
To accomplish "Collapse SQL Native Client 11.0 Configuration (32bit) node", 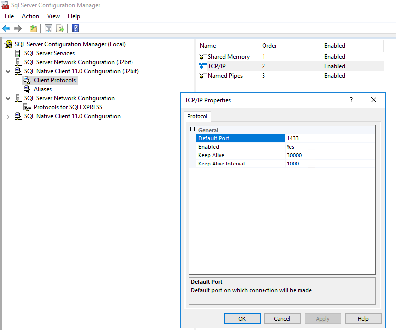I will click(8, 71).
